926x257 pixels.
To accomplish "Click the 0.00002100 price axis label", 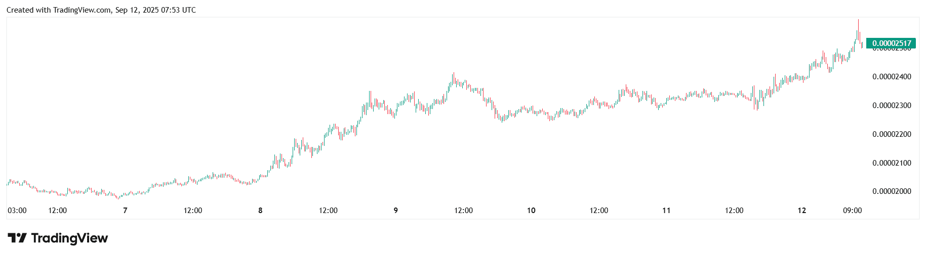I will point(892,163).
